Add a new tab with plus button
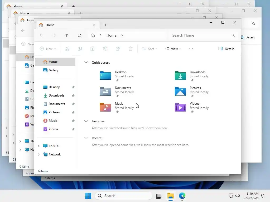270x202 pixels. point(105,25)
